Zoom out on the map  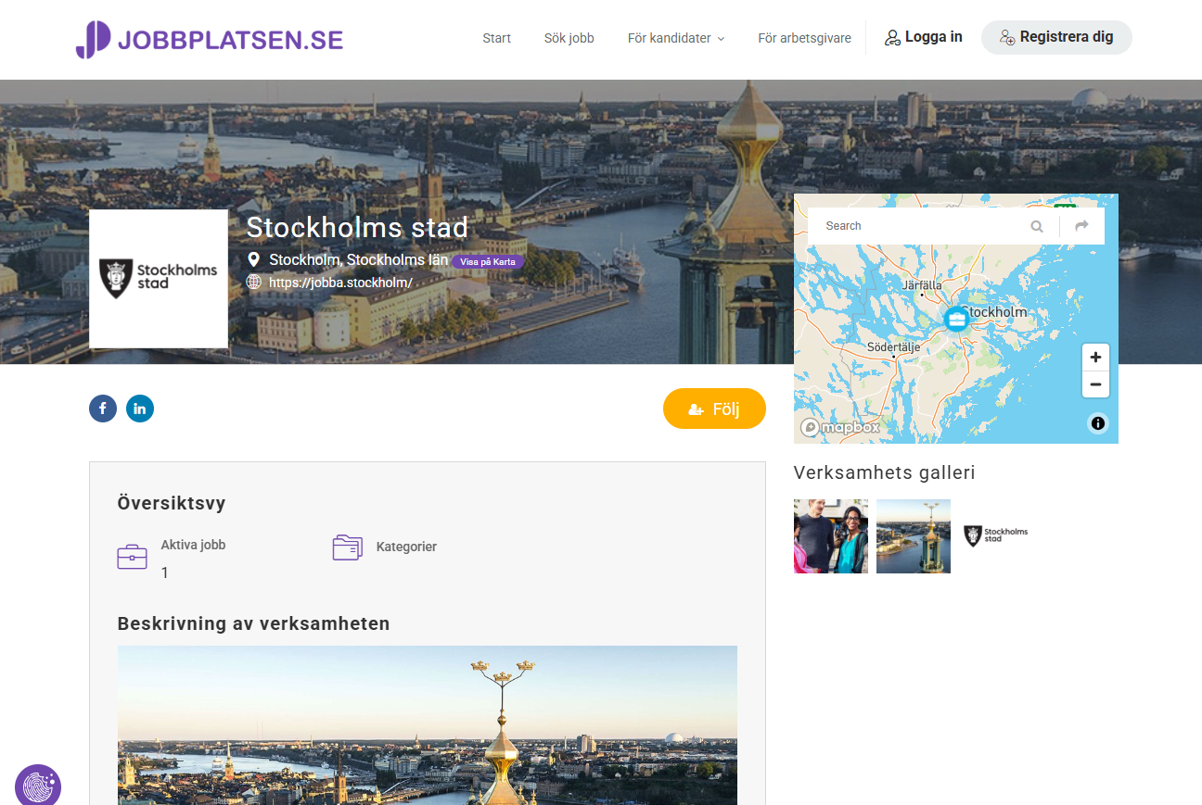click(x=1095, y=384)
